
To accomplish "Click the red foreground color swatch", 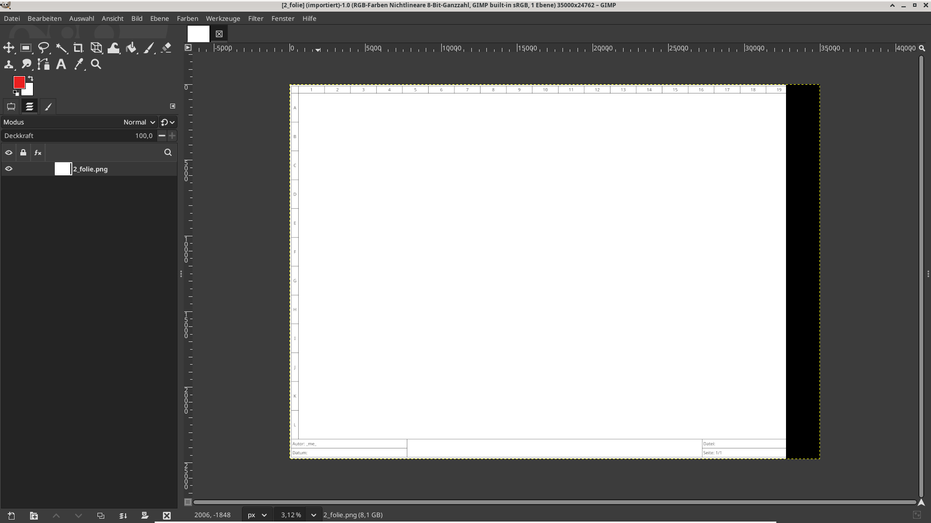I will [x=19, y=83].
